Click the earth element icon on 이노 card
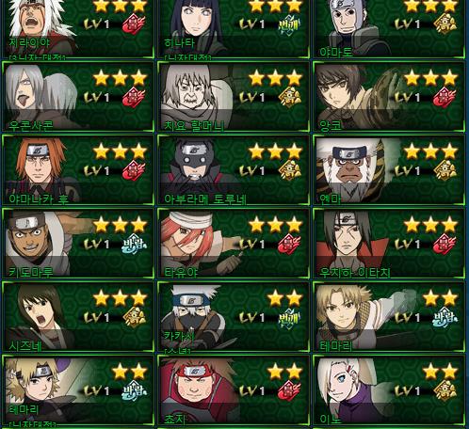469x429 pixels. click(x=445, y=389)
